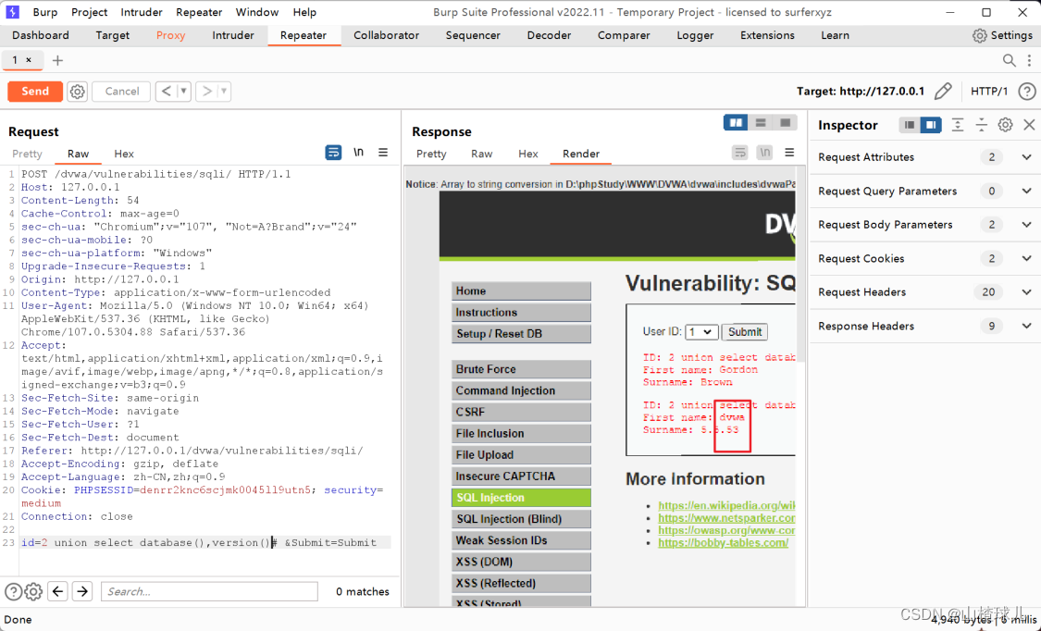Switch request view to Hex tab
The width and height of the screenshot is (1041, 631).
pyautogui.click(x=123, y=154)
